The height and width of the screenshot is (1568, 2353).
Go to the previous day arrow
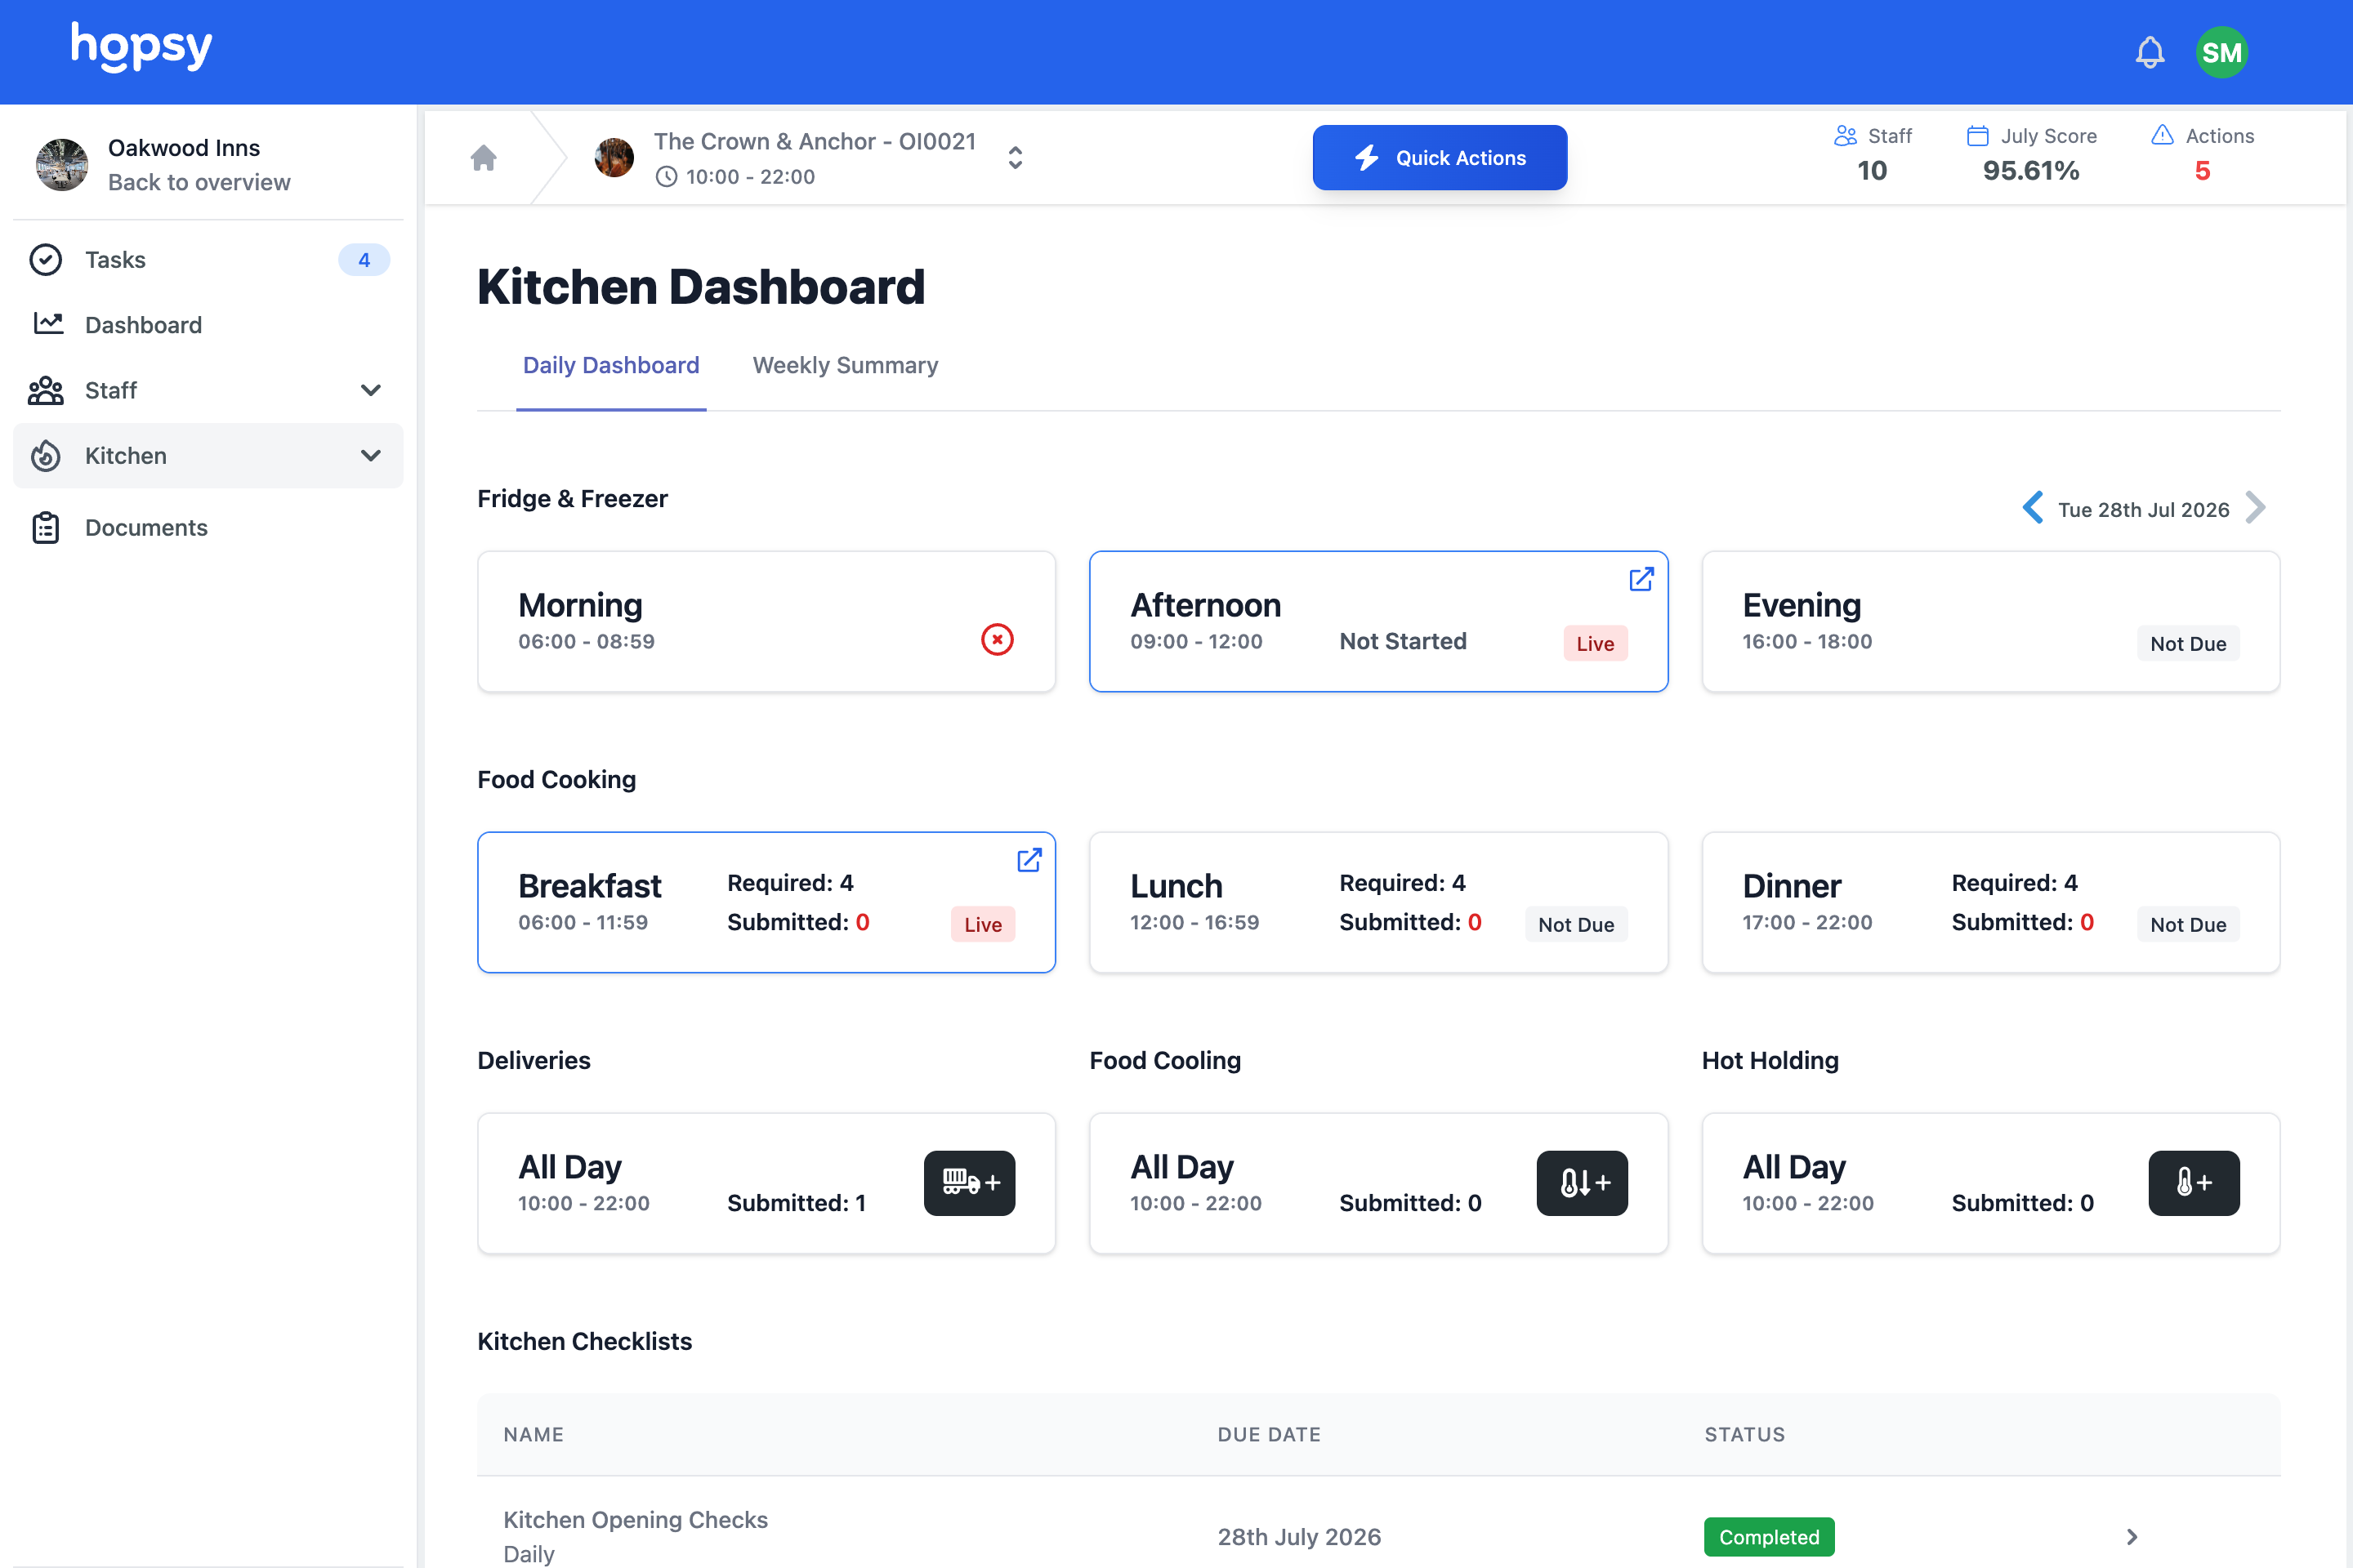coord(2033,507)
